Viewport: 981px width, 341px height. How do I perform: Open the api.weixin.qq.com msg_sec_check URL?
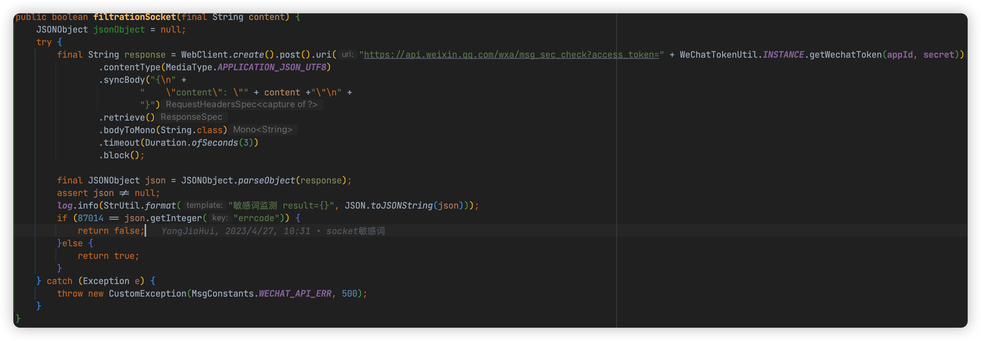pos(511,55)
